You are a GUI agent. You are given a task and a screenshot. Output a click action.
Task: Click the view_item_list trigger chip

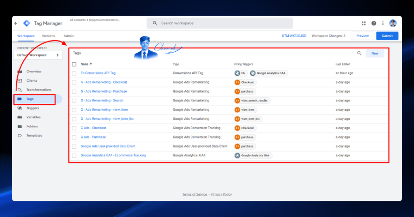248,119
